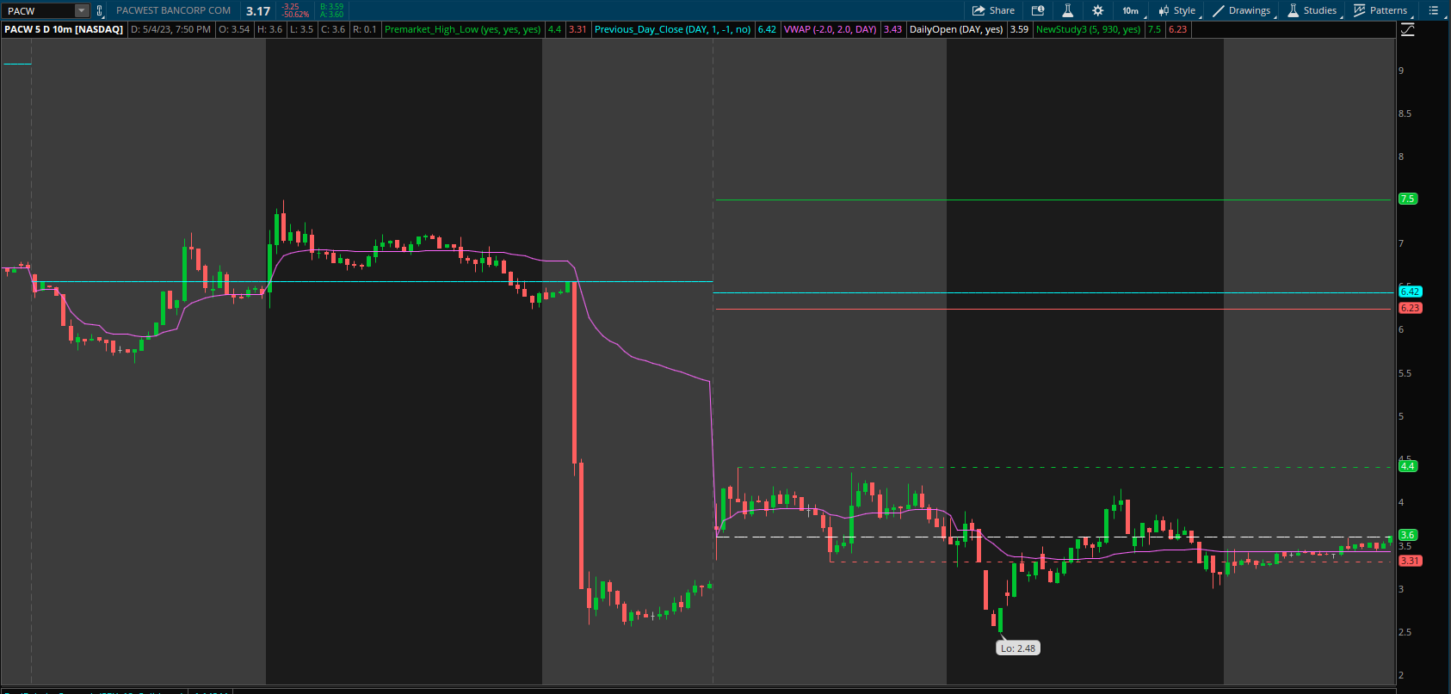Expand the PACW symbol dropdown arrow
The height and width of the screenshot is (694, 1451).
tap(82, 11)
